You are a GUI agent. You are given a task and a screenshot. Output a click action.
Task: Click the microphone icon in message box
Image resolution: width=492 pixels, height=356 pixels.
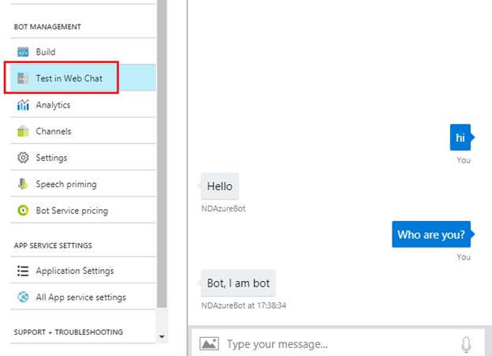coord(466,344)
